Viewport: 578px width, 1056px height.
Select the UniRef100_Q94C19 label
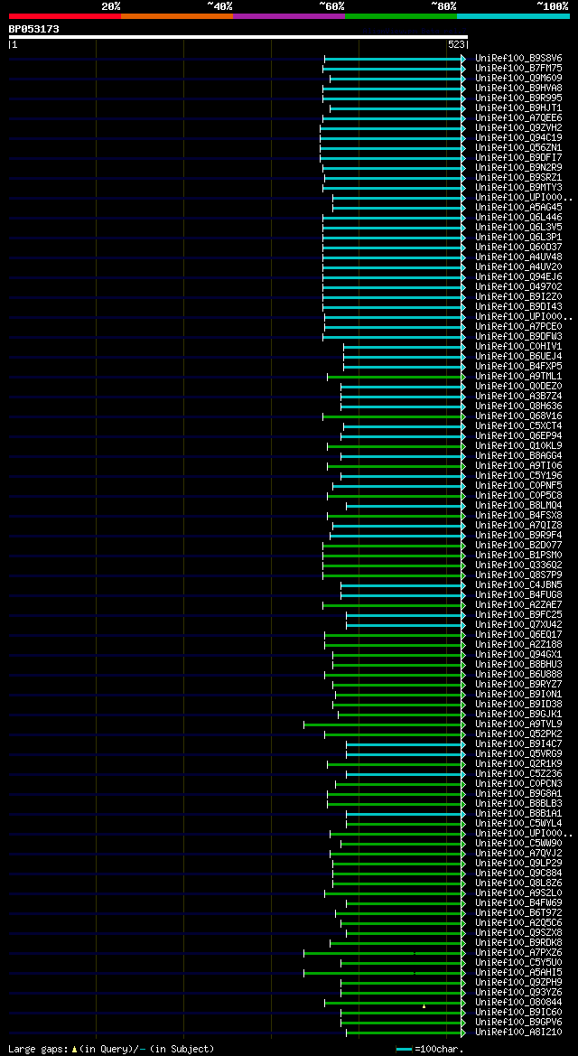pos(518,138)
